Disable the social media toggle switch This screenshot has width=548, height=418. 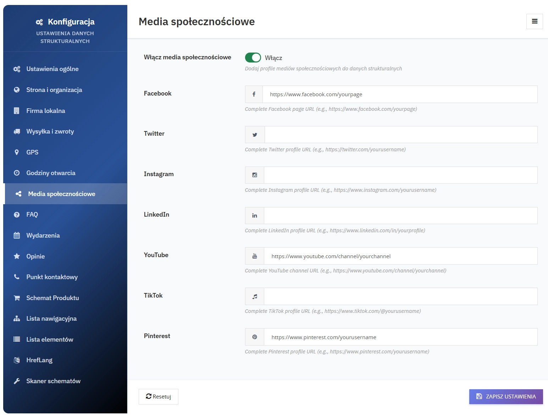coord(253,58)
